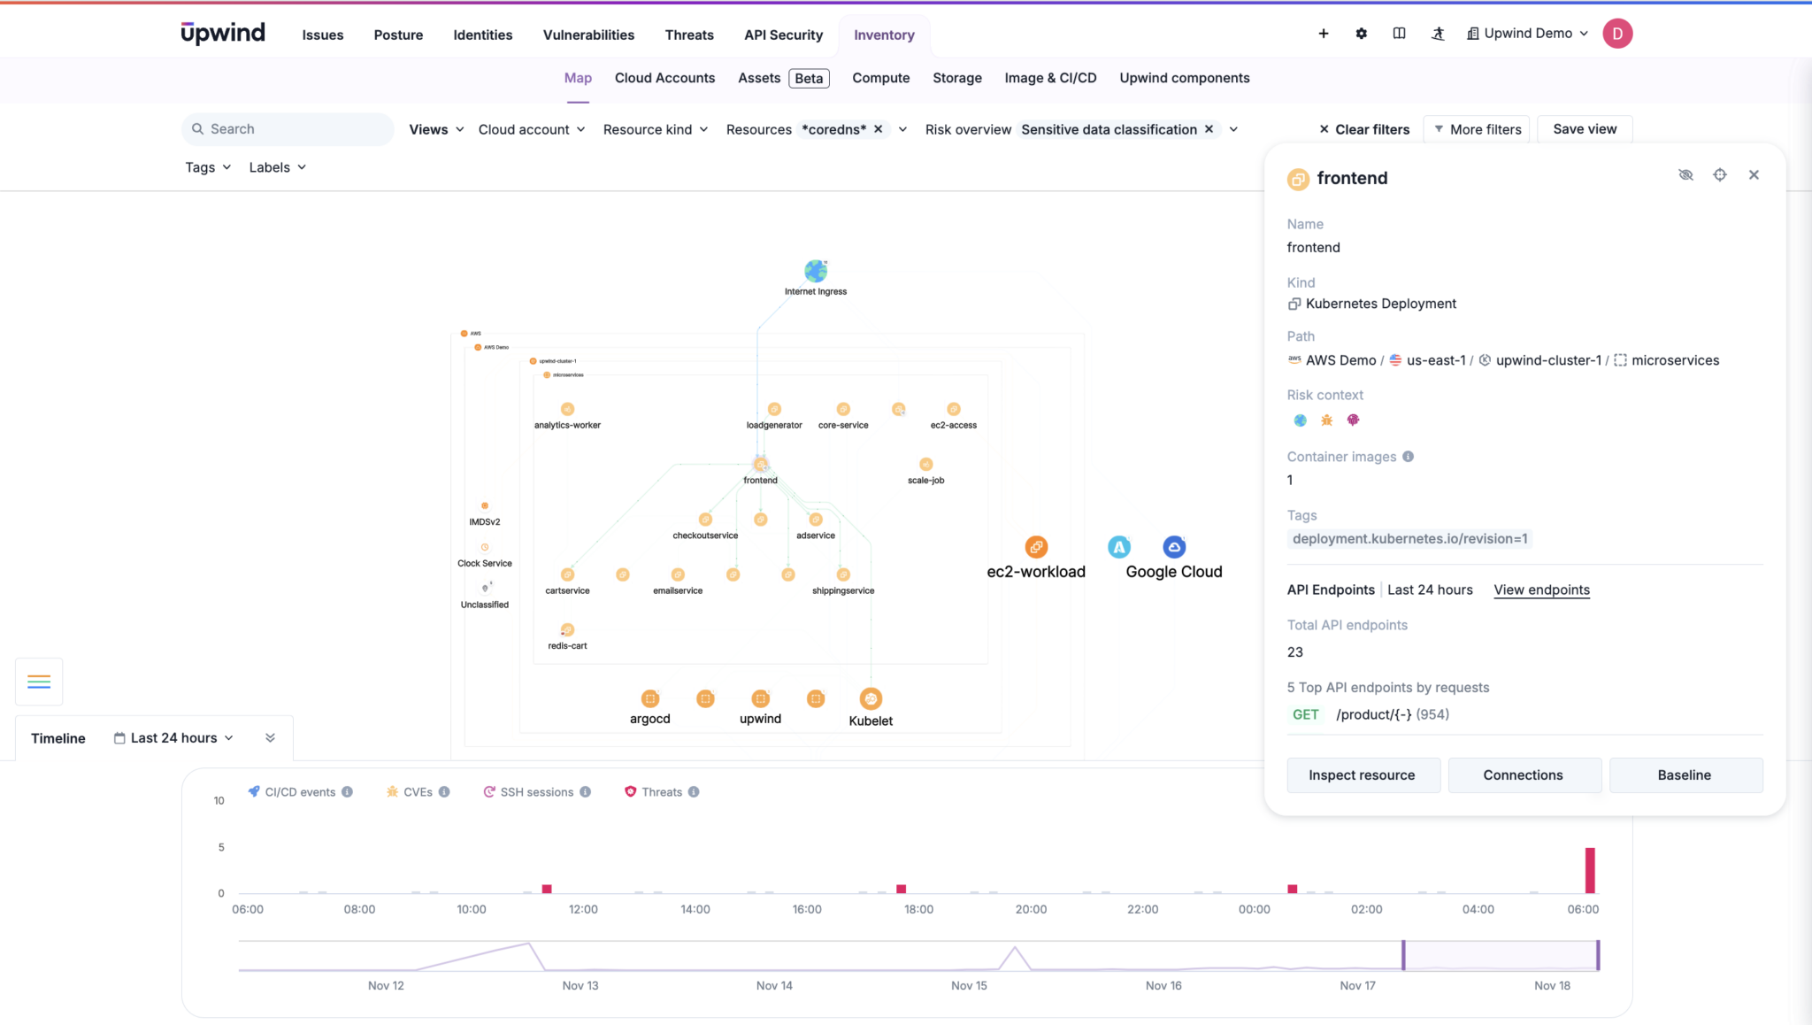Click the plus icon in the top bar
1812x1025 pixels.
(x=1324, y=34)
